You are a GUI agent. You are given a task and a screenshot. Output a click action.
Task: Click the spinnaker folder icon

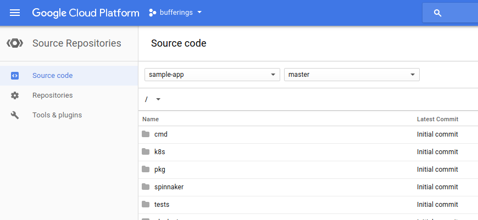(146, 187)
